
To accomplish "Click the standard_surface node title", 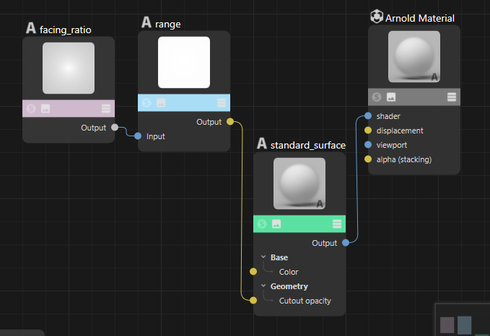I will point(308,145).
